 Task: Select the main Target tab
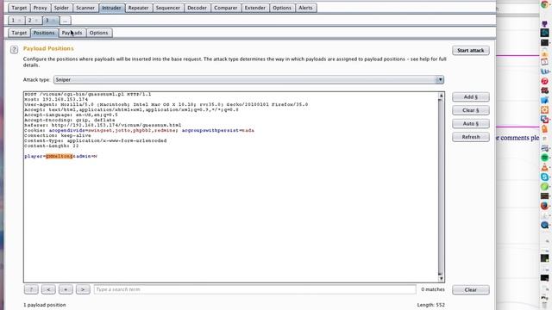[x=19, y=8]
